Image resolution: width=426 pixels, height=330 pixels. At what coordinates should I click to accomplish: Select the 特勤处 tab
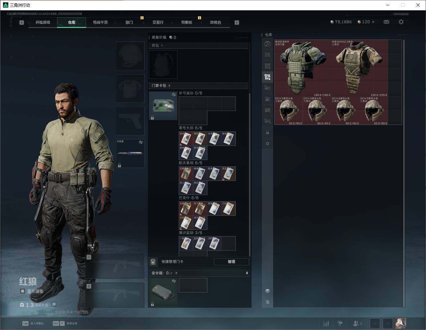pos(187,22)
